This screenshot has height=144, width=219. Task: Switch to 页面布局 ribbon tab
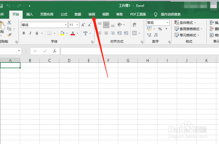coord(47,14)
